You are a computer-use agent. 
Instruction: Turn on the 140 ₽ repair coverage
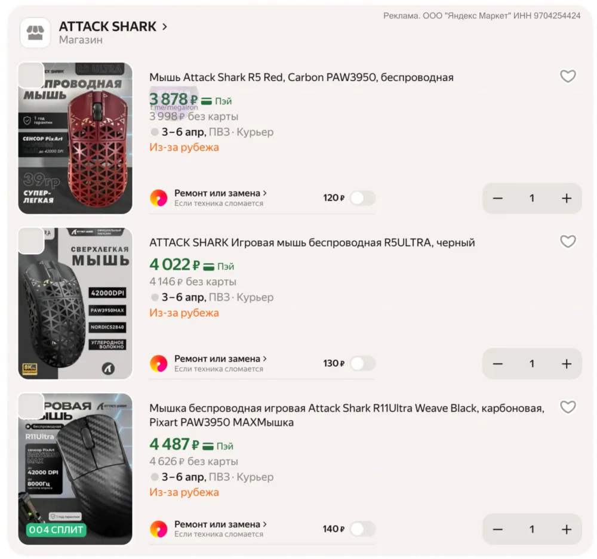[x=362, y=529]
